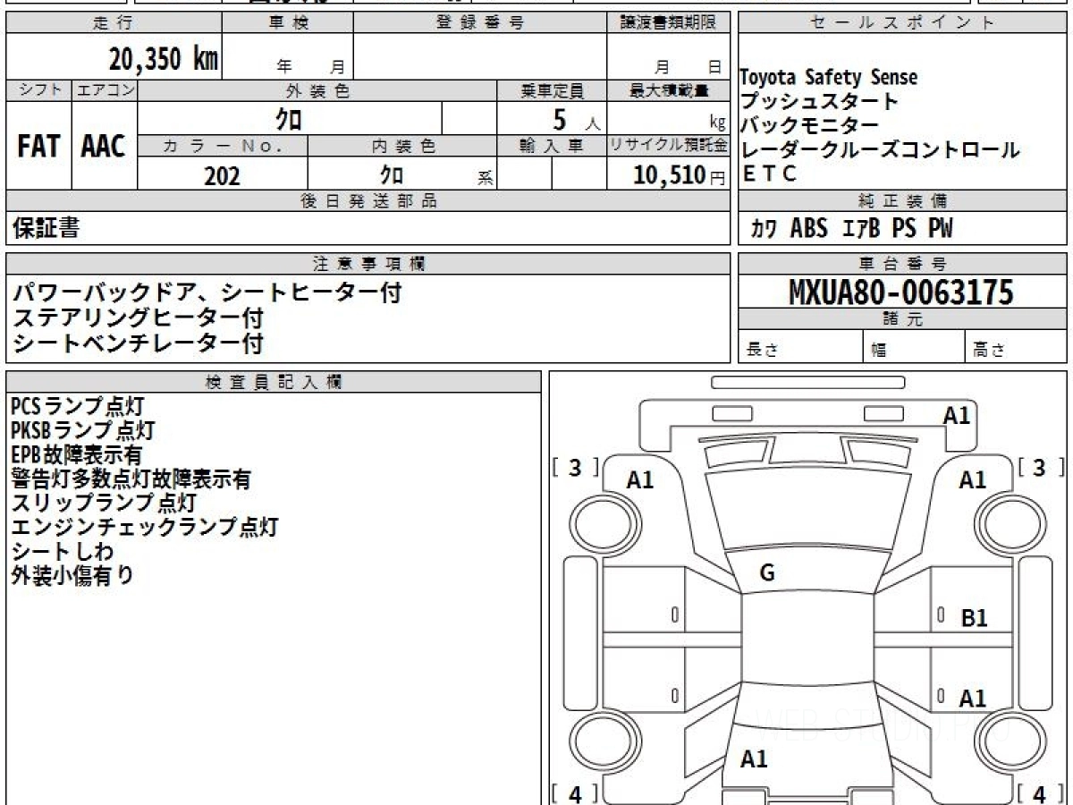Select レーダークルーズコントロール text
The image size is (1073, 805).
(880, 150)
